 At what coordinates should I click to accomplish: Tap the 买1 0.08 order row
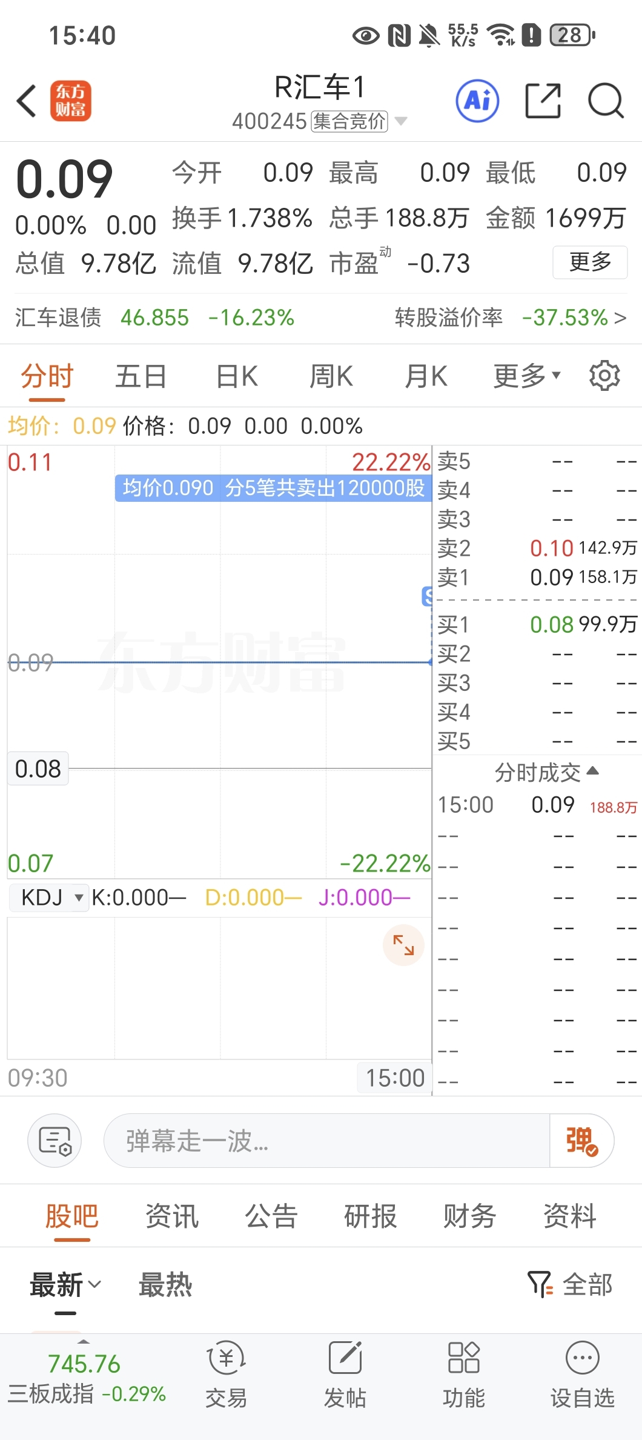coord(537,624)
